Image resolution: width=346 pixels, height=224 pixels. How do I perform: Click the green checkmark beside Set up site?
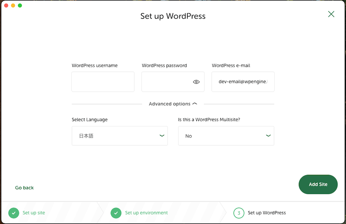[14, 213]
